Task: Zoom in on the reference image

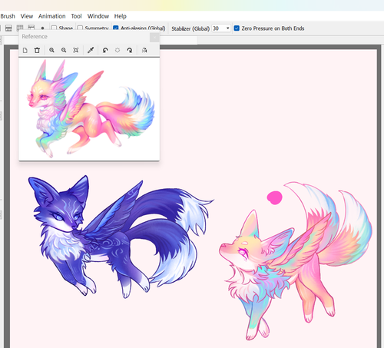Action: coord(51,50)
